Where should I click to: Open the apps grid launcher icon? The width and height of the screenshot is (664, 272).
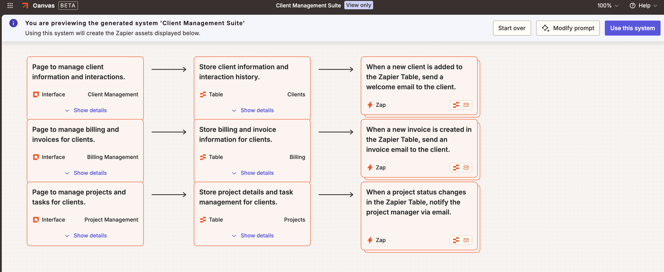10,5
